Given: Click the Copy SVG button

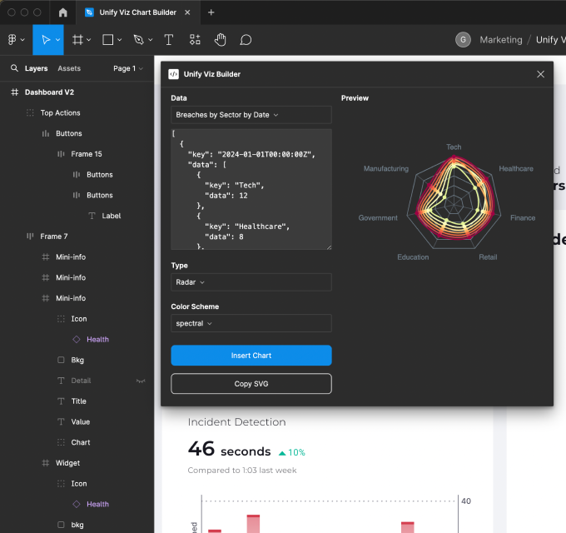Looking at the screenshot, I should click(251, 383).
